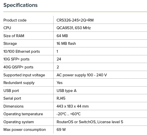Click the Size of RAM label
This screenshot has width=147, height=135.
click(x=14, y=36)
